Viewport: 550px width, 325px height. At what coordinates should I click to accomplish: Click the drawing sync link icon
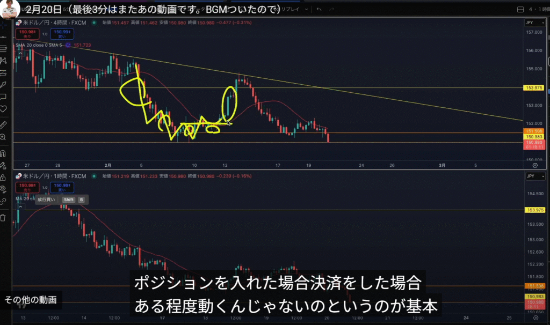pos(3,201)
